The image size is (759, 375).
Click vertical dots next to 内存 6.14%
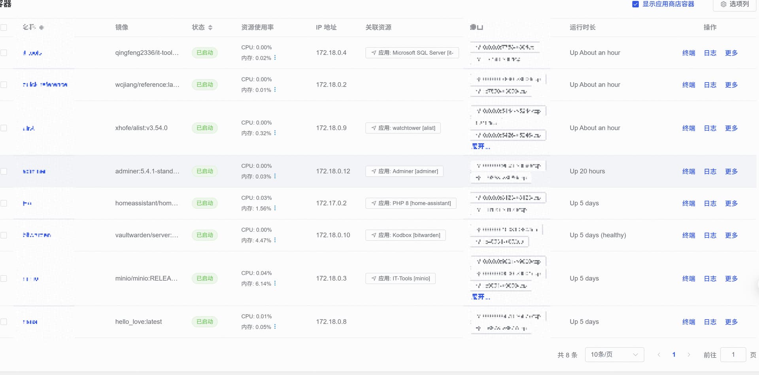275,283
